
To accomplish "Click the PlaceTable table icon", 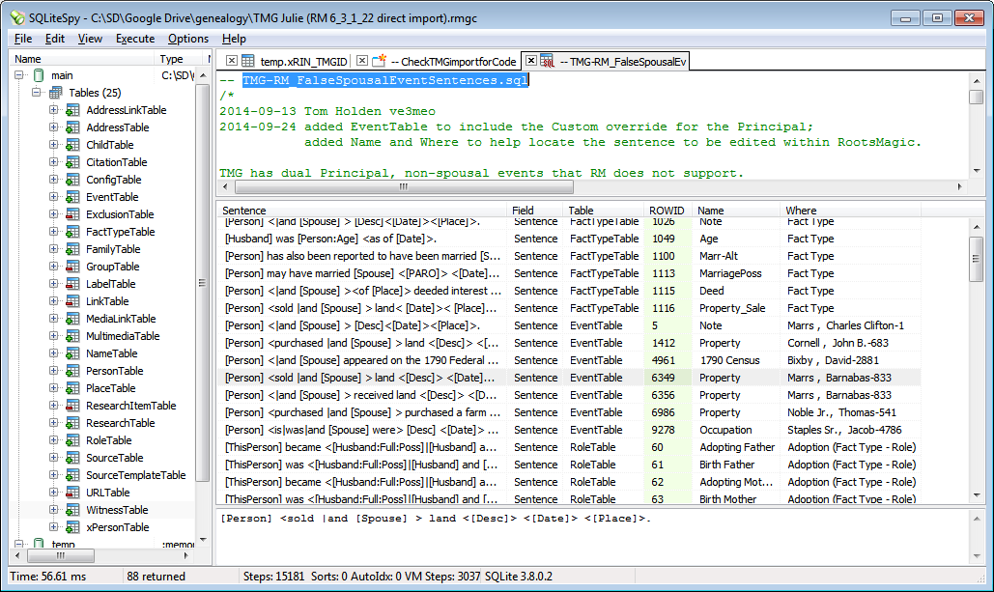I will point(72,388).
